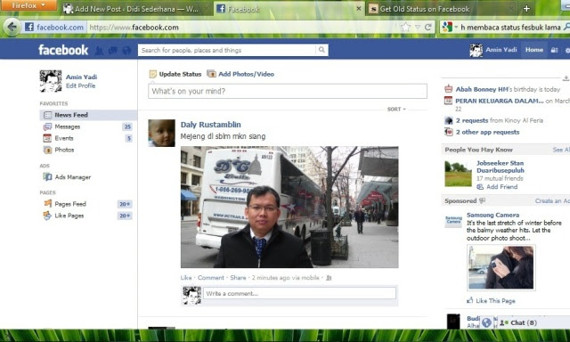Viewport: 570px width, 342px height.
Task: Click Add Photos/Video option
Action: pos(240,74)
